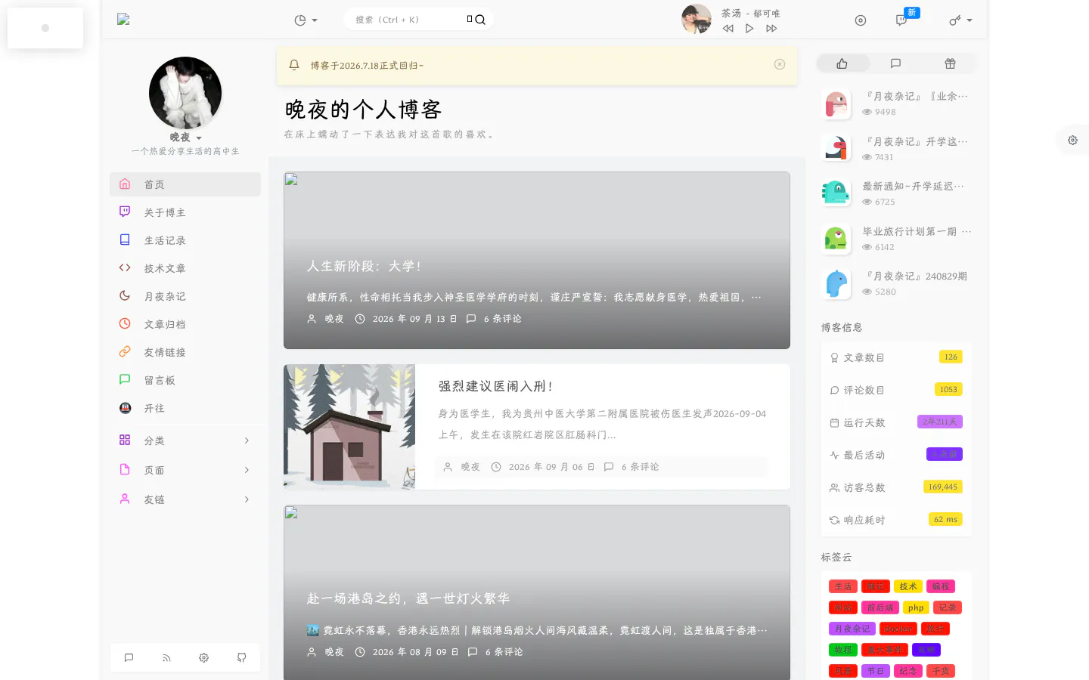Click the bottom sidebar settings gear
The height and width of the screenshot is (680, 1089).
coord(203,657)
